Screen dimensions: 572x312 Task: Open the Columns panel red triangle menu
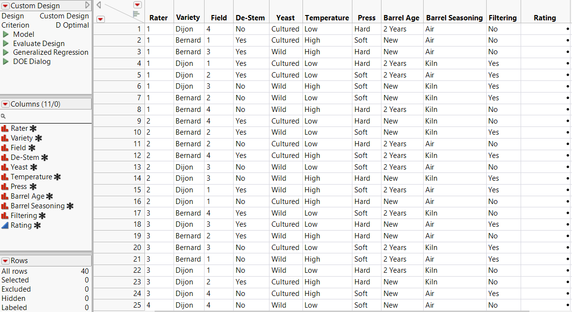point(5,104)
